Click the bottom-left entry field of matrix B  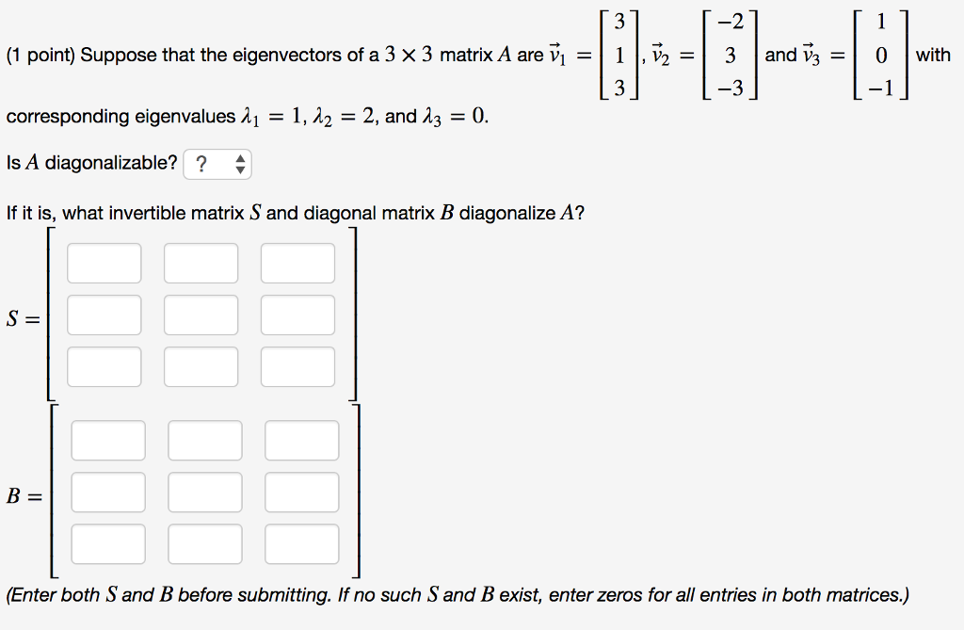click(x=108, y=543)
